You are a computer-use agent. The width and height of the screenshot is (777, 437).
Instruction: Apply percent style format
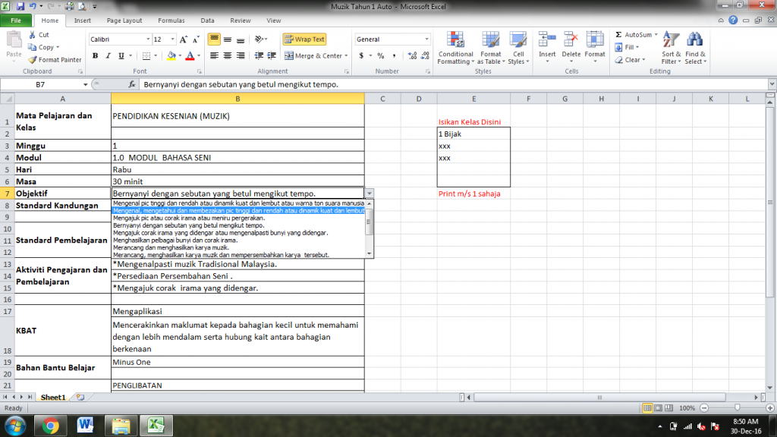click(x=381, y=56)
